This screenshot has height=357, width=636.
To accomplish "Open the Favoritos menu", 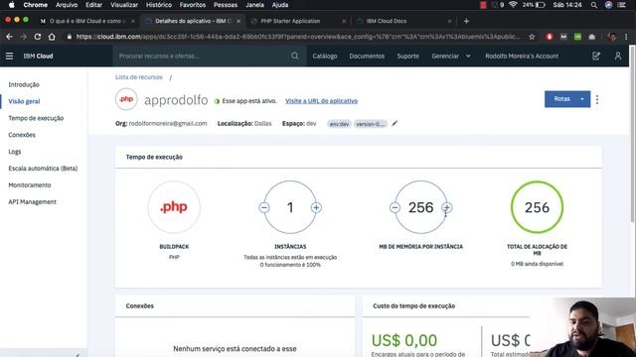I will pos(192,5).
